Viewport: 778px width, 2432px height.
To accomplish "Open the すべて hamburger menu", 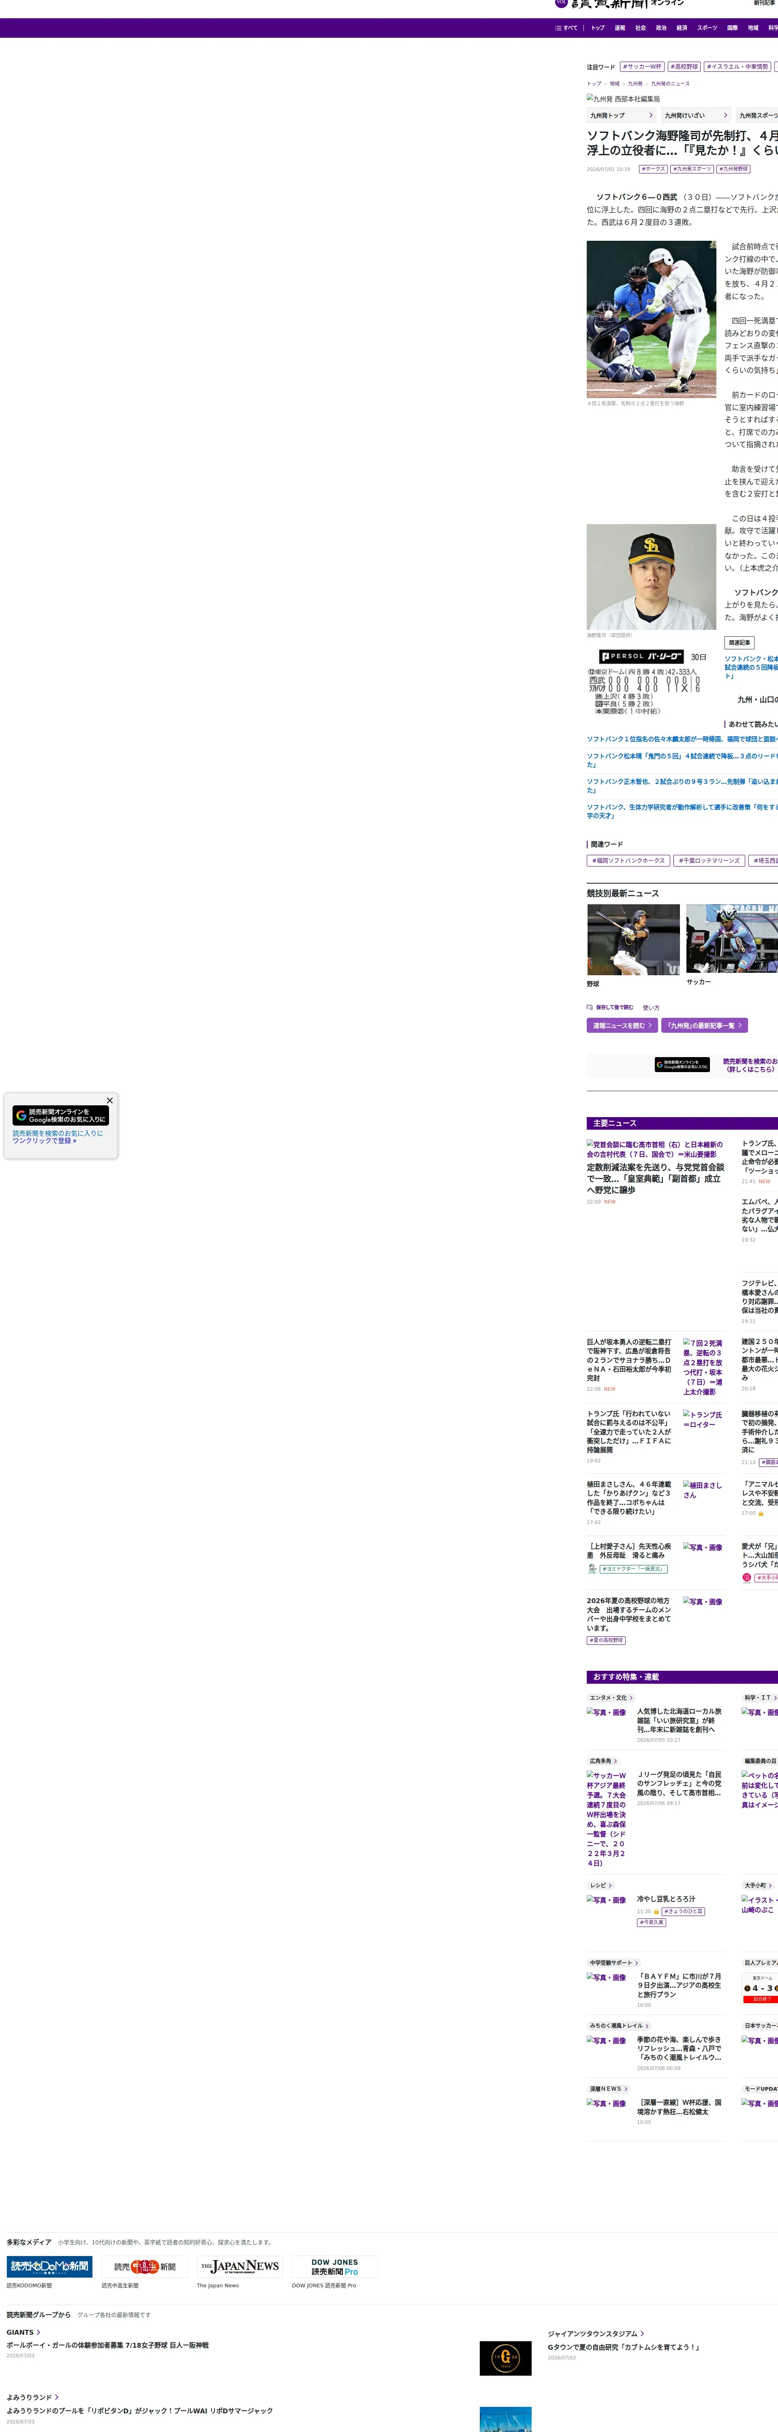I will 566,28.
